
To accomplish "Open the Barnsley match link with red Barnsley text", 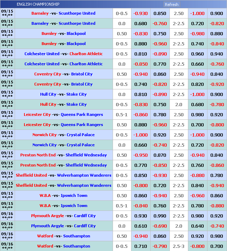I will [63, 13].
